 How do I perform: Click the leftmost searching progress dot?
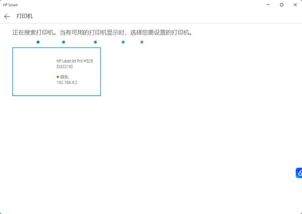tap(38, 42)
